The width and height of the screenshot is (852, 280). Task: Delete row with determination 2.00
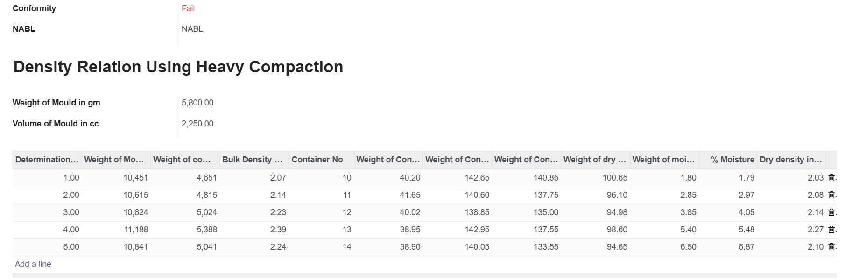click(x=831, y=195)
